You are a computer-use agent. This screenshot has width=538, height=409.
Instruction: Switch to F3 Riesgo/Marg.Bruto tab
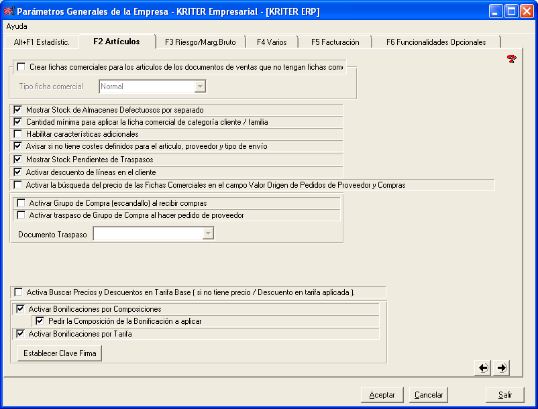[x=201, y=42]
